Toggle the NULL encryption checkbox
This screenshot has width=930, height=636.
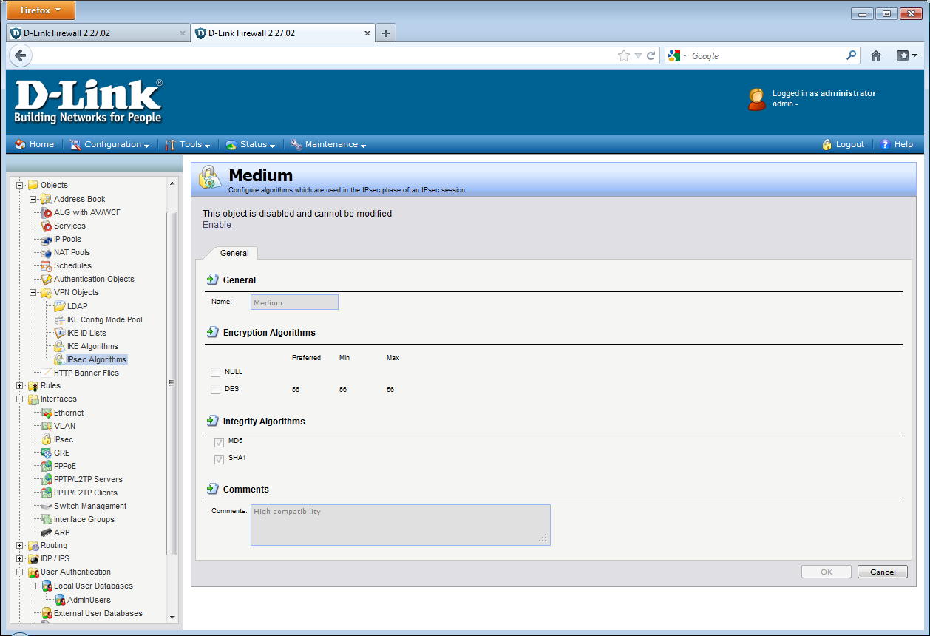tap(215, 372)
